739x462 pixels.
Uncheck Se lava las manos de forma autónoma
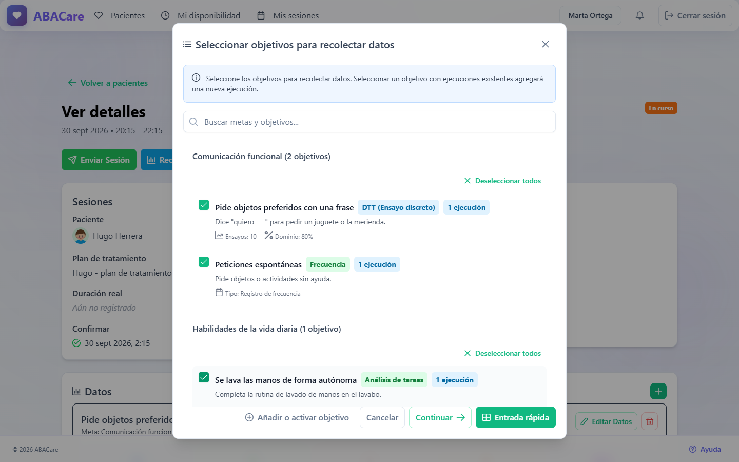click(204, 377)
